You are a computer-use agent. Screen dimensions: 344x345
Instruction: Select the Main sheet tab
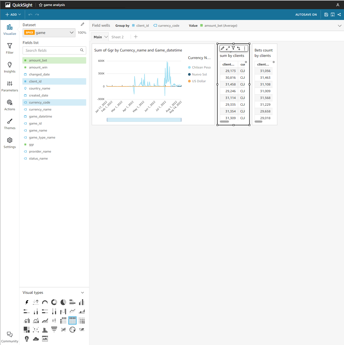pyautogui.click(x=98, y=37)
